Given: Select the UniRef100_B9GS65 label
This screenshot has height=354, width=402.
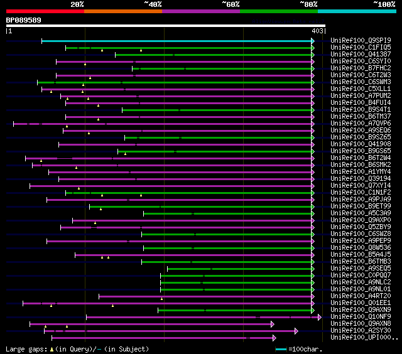Looking at the screenshot, I should [361, 151].
